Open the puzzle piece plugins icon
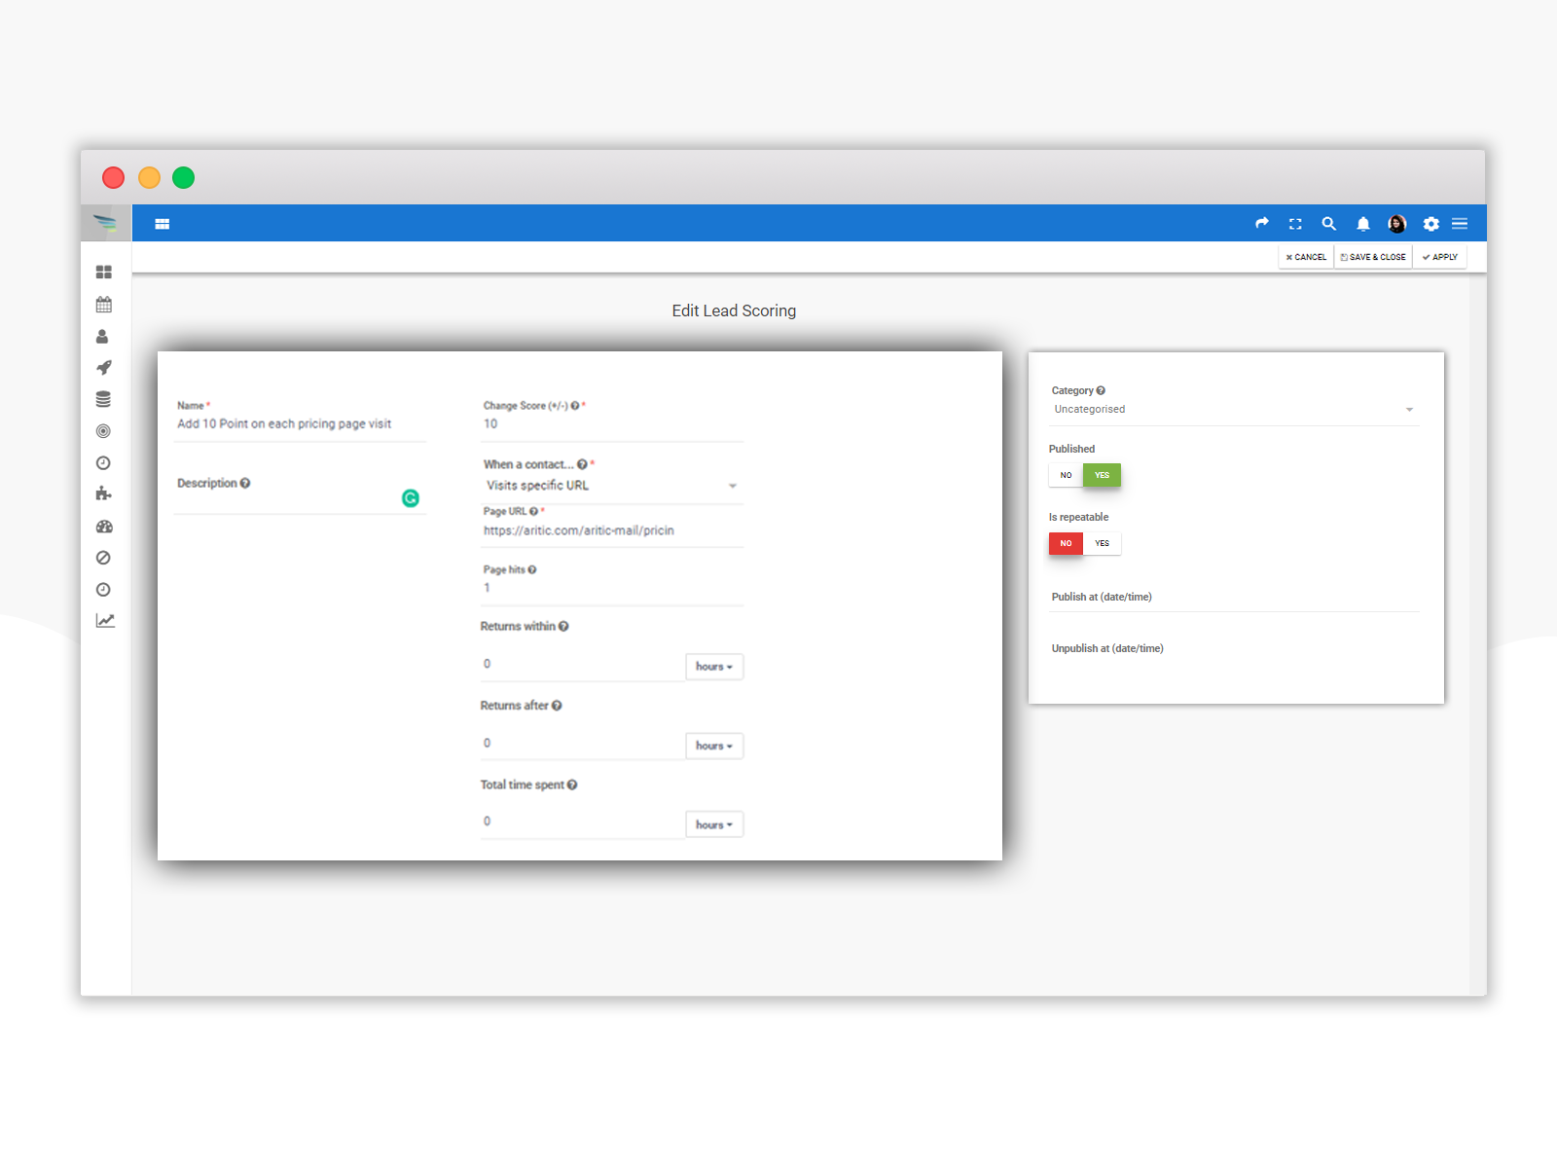 [103, 494]
